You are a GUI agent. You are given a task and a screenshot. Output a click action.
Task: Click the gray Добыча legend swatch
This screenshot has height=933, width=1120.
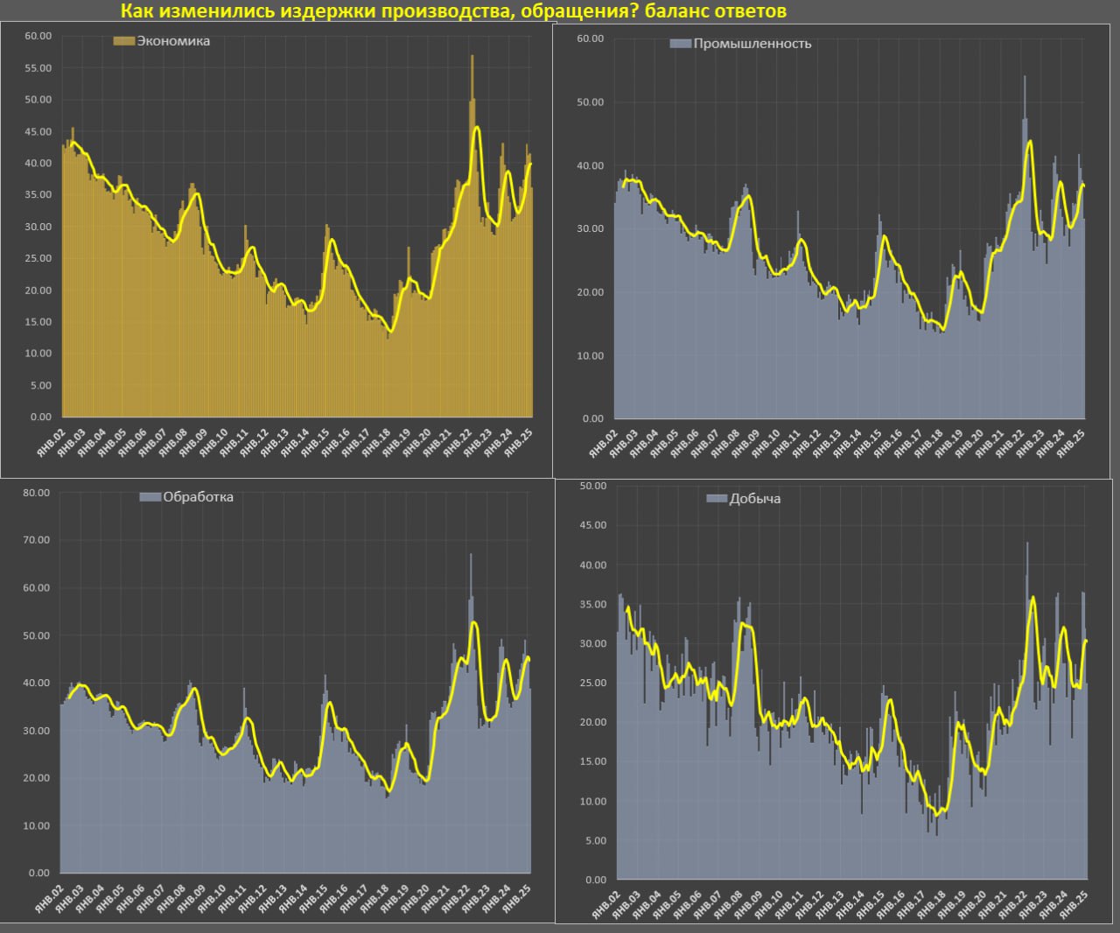717,499
